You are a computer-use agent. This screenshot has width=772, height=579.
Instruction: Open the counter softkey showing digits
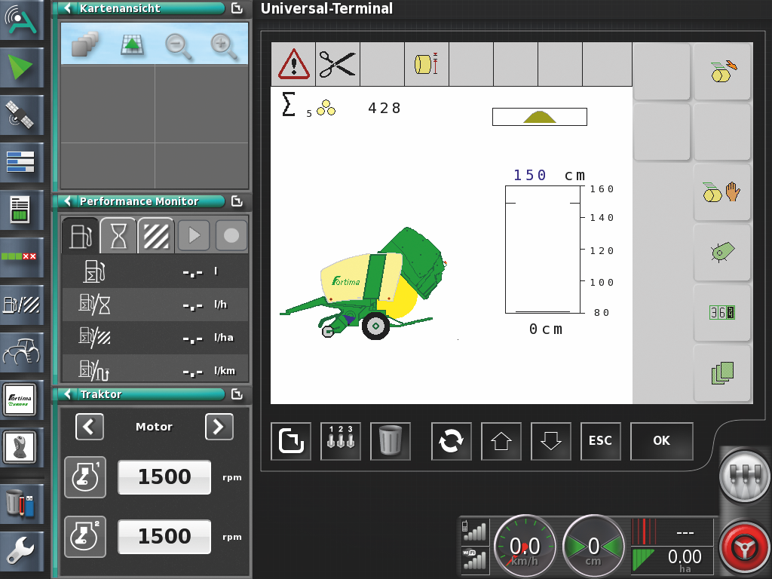click(721, 312)
